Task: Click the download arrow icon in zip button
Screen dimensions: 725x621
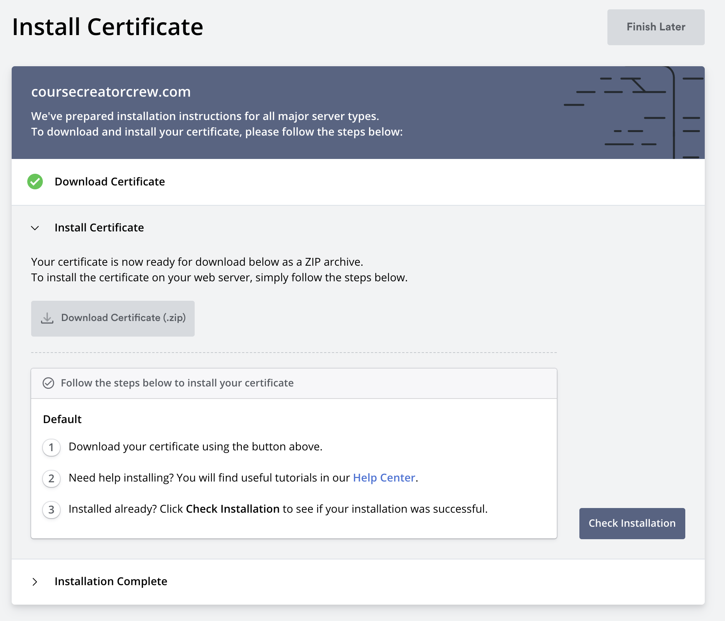Action: click(x=47, y=318)
